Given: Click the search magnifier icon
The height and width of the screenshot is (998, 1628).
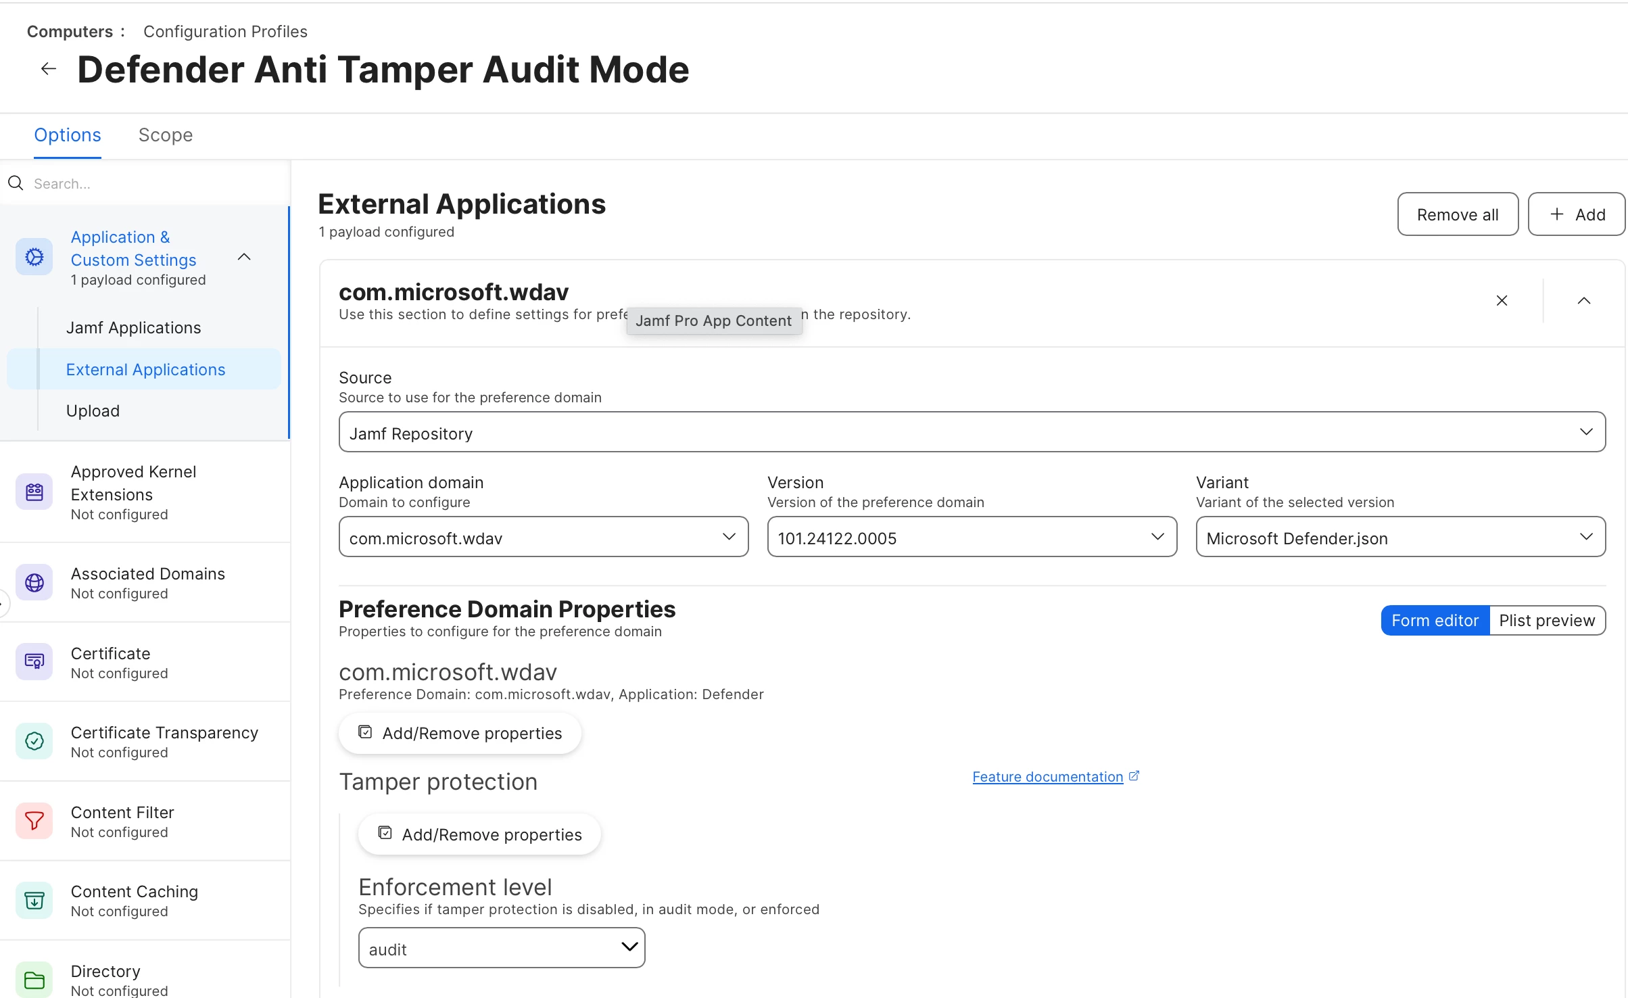Looking at the screenshot, I should (x=16, y=183).
